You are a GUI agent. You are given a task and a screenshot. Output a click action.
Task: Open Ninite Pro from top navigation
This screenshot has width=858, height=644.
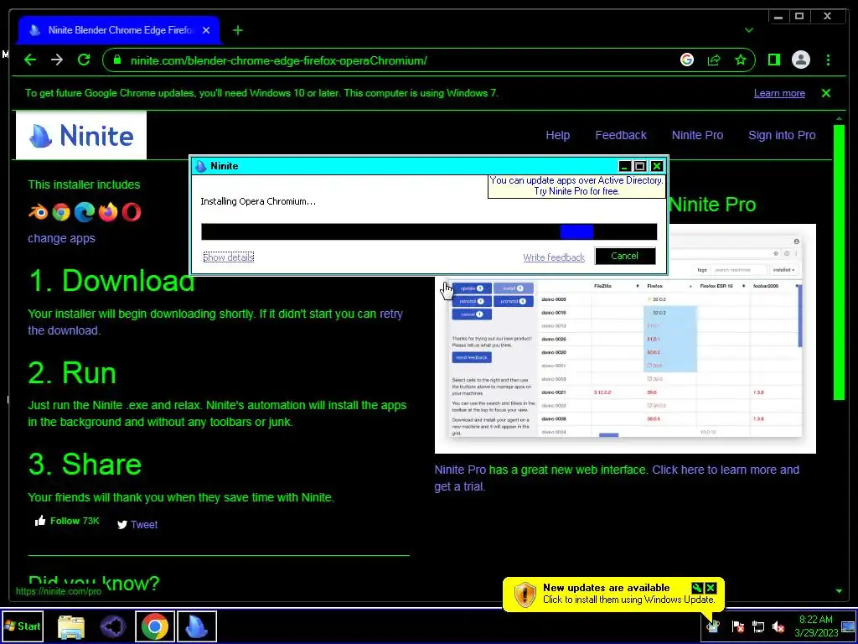coord(697,135)
